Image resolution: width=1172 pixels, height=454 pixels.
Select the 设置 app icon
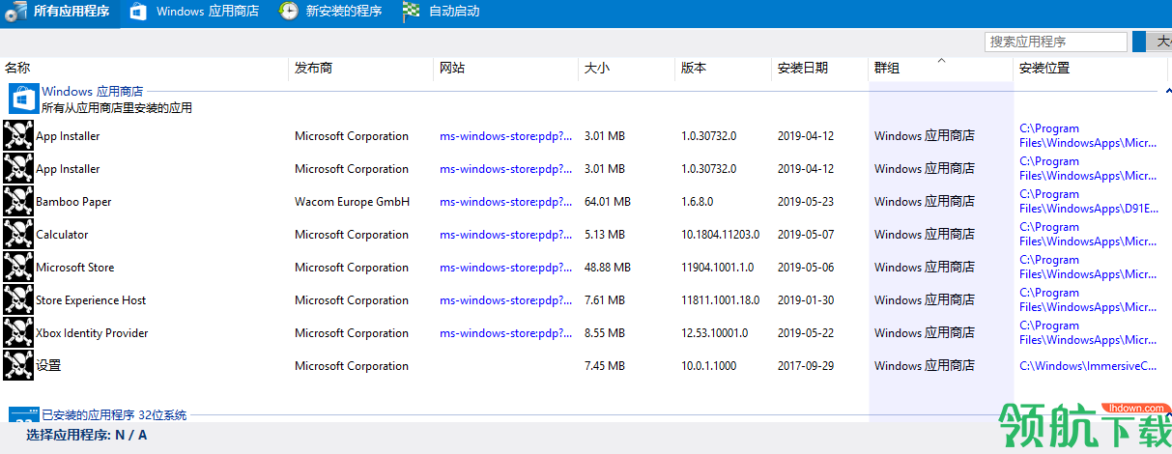coord(18,366)
